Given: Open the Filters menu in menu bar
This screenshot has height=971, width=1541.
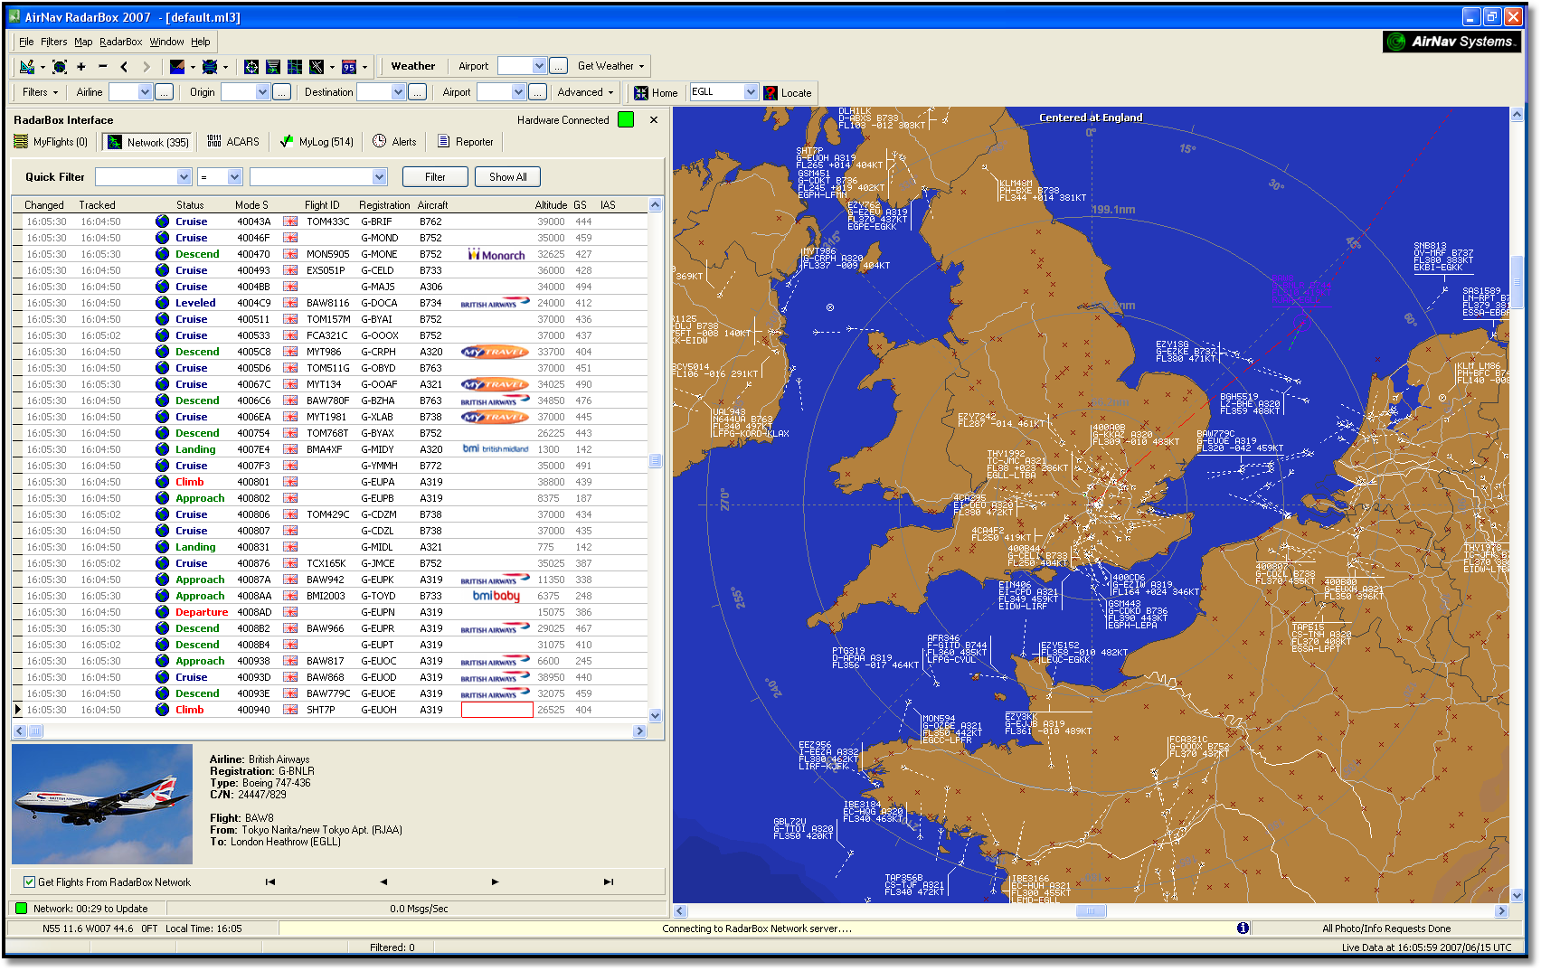Looking at the screenshot, I should click(x=53, y=42).
